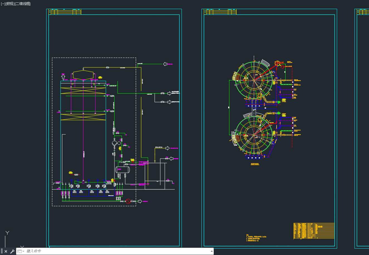Screen dimensions: 369x255
Task: Select the horizontal vessel symbol in flow diagram
Action: [122, 169]
